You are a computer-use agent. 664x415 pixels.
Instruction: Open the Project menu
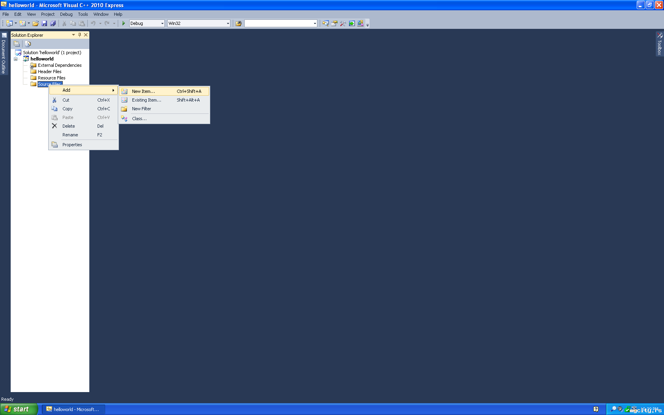pyautogui.click(x=48, y=14)
